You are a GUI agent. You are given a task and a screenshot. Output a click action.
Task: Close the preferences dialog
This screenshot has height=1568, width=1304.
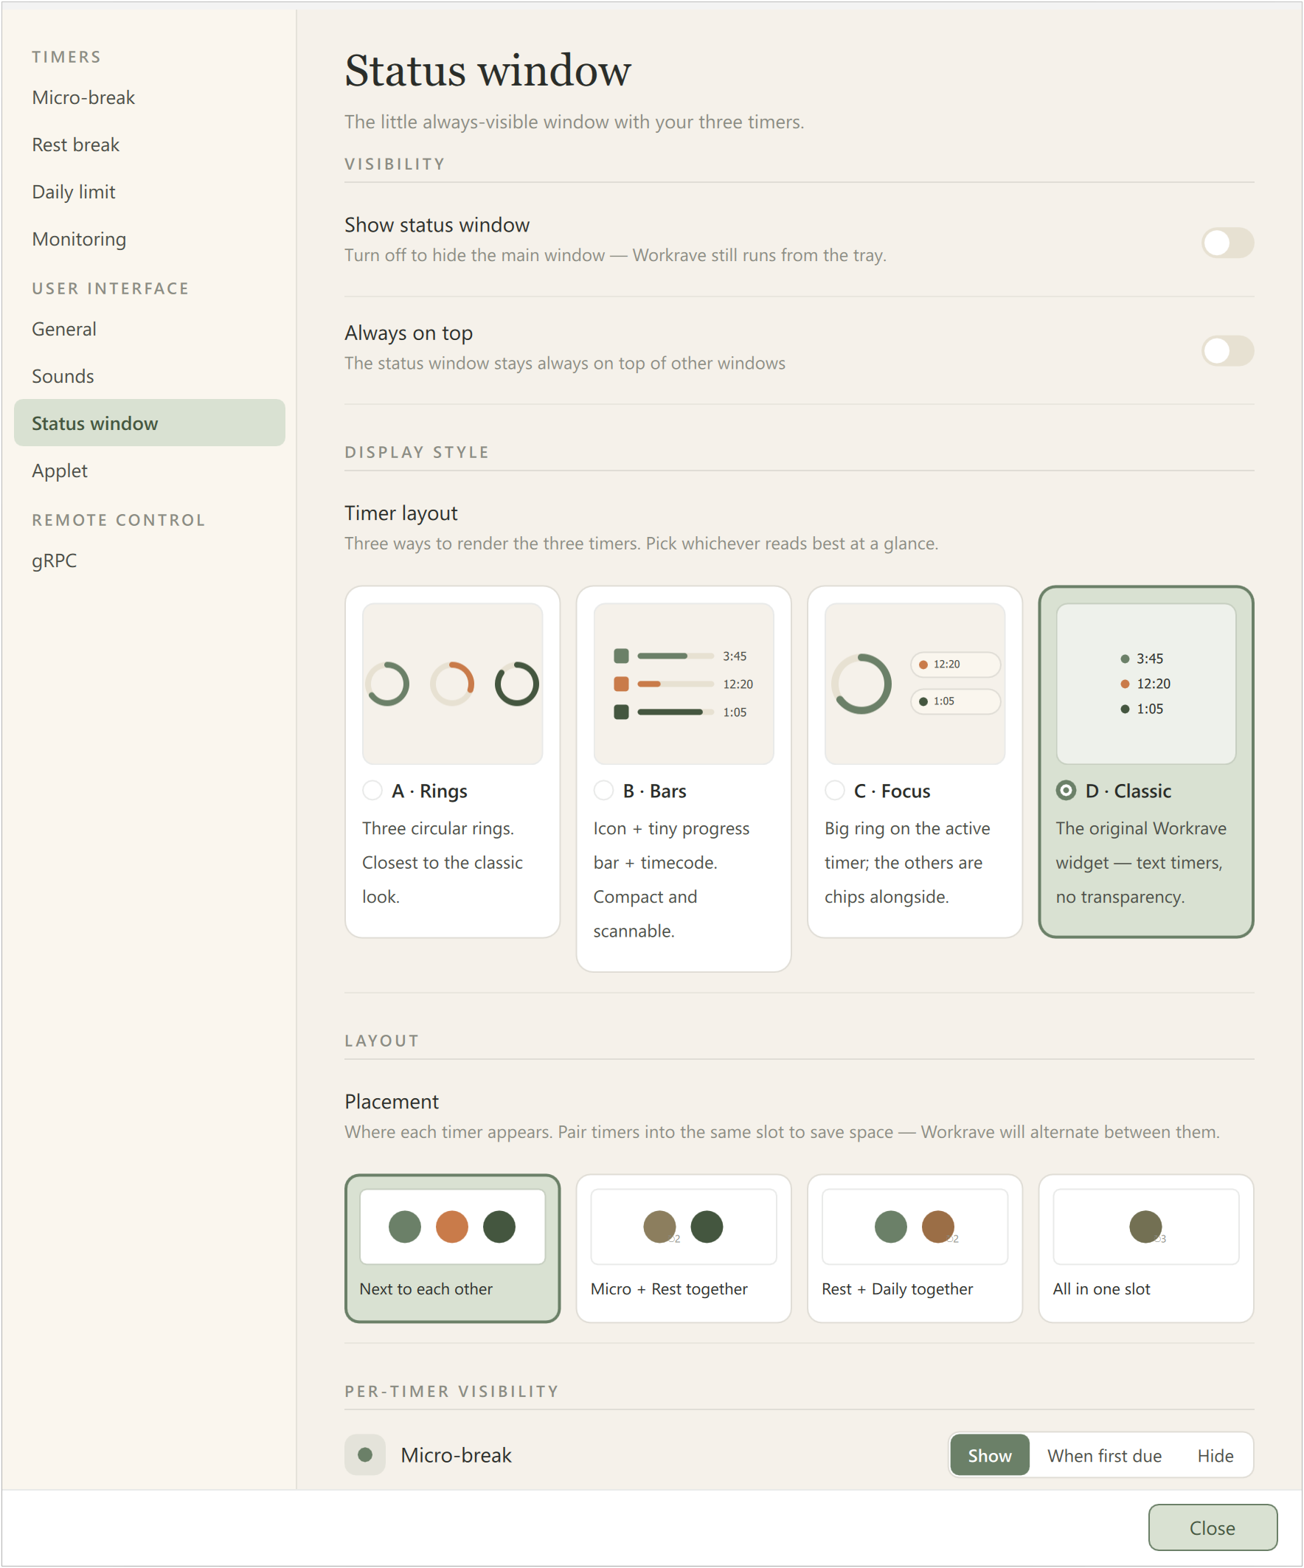1212,1527
